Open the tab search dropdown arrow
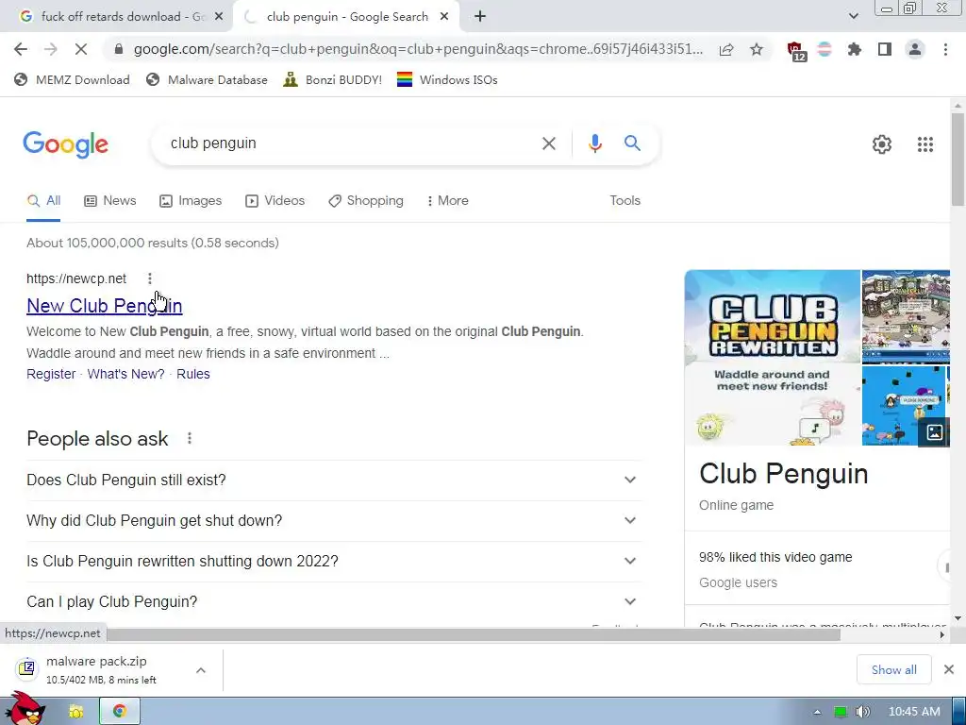 (853, 17)
